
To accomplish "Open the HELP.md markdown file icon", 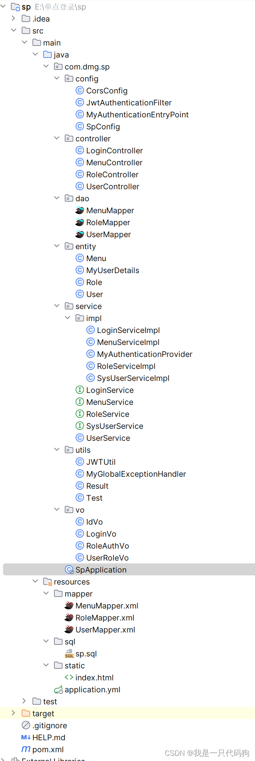I will click(25, 737).
